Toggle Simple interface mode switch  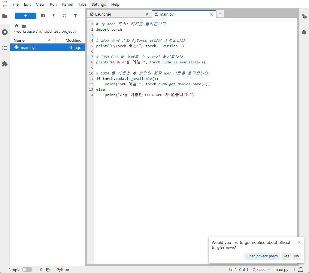click(x=27, y=269)
